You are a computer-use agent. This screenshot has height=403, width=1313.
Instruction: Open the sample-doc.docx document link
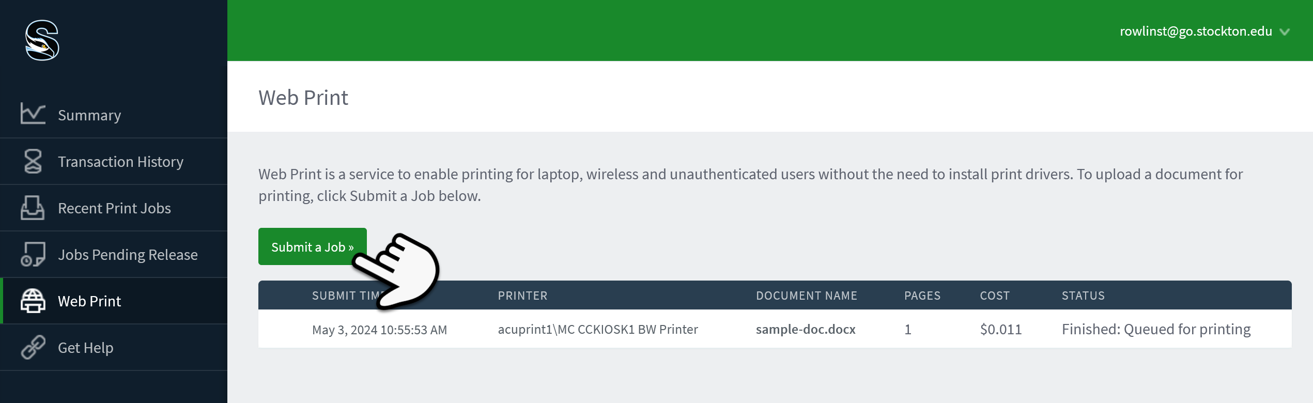click(806, 329)
